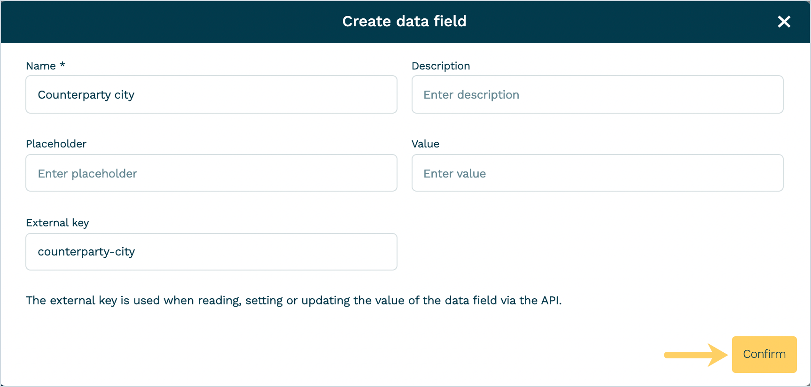Activate the Enter value input box
The width and height of the screenshot is (811, 387).
point(597,173)
